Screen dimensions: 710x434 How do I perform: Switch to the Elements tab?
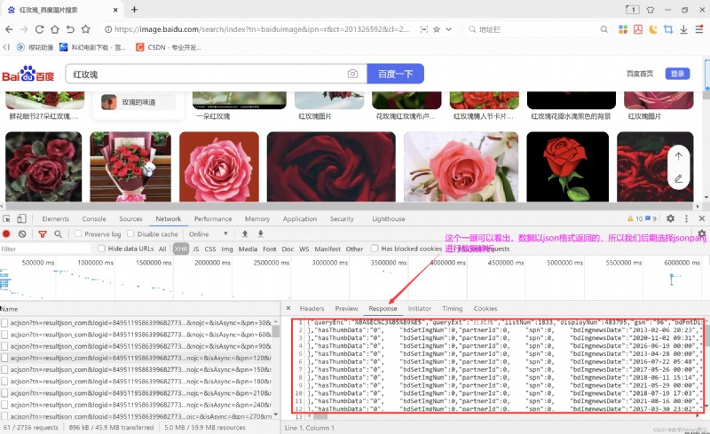point(56,219)
